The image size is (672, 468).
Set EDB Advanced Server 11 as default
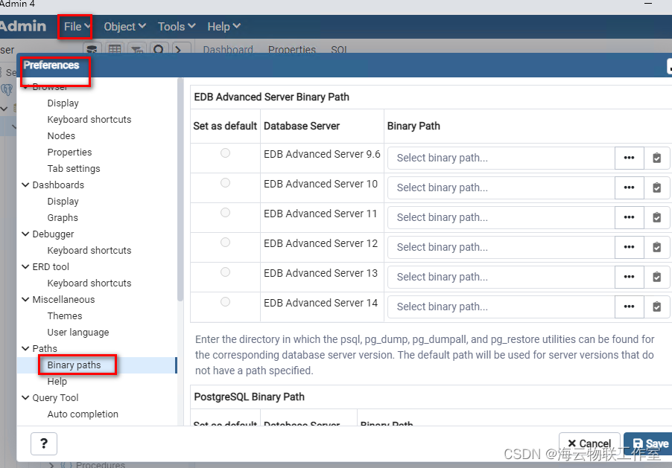pos(225,212)
